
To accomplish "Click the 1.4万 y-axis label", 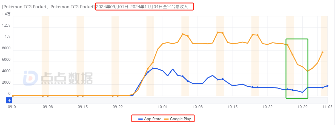I will (x=6, y=14).
